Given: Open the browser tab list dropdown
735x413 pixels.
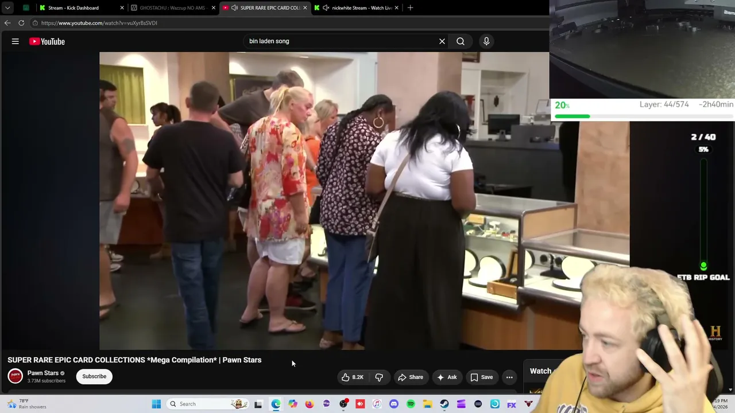Looking at the screenshot, I should [x=7, y=8].
